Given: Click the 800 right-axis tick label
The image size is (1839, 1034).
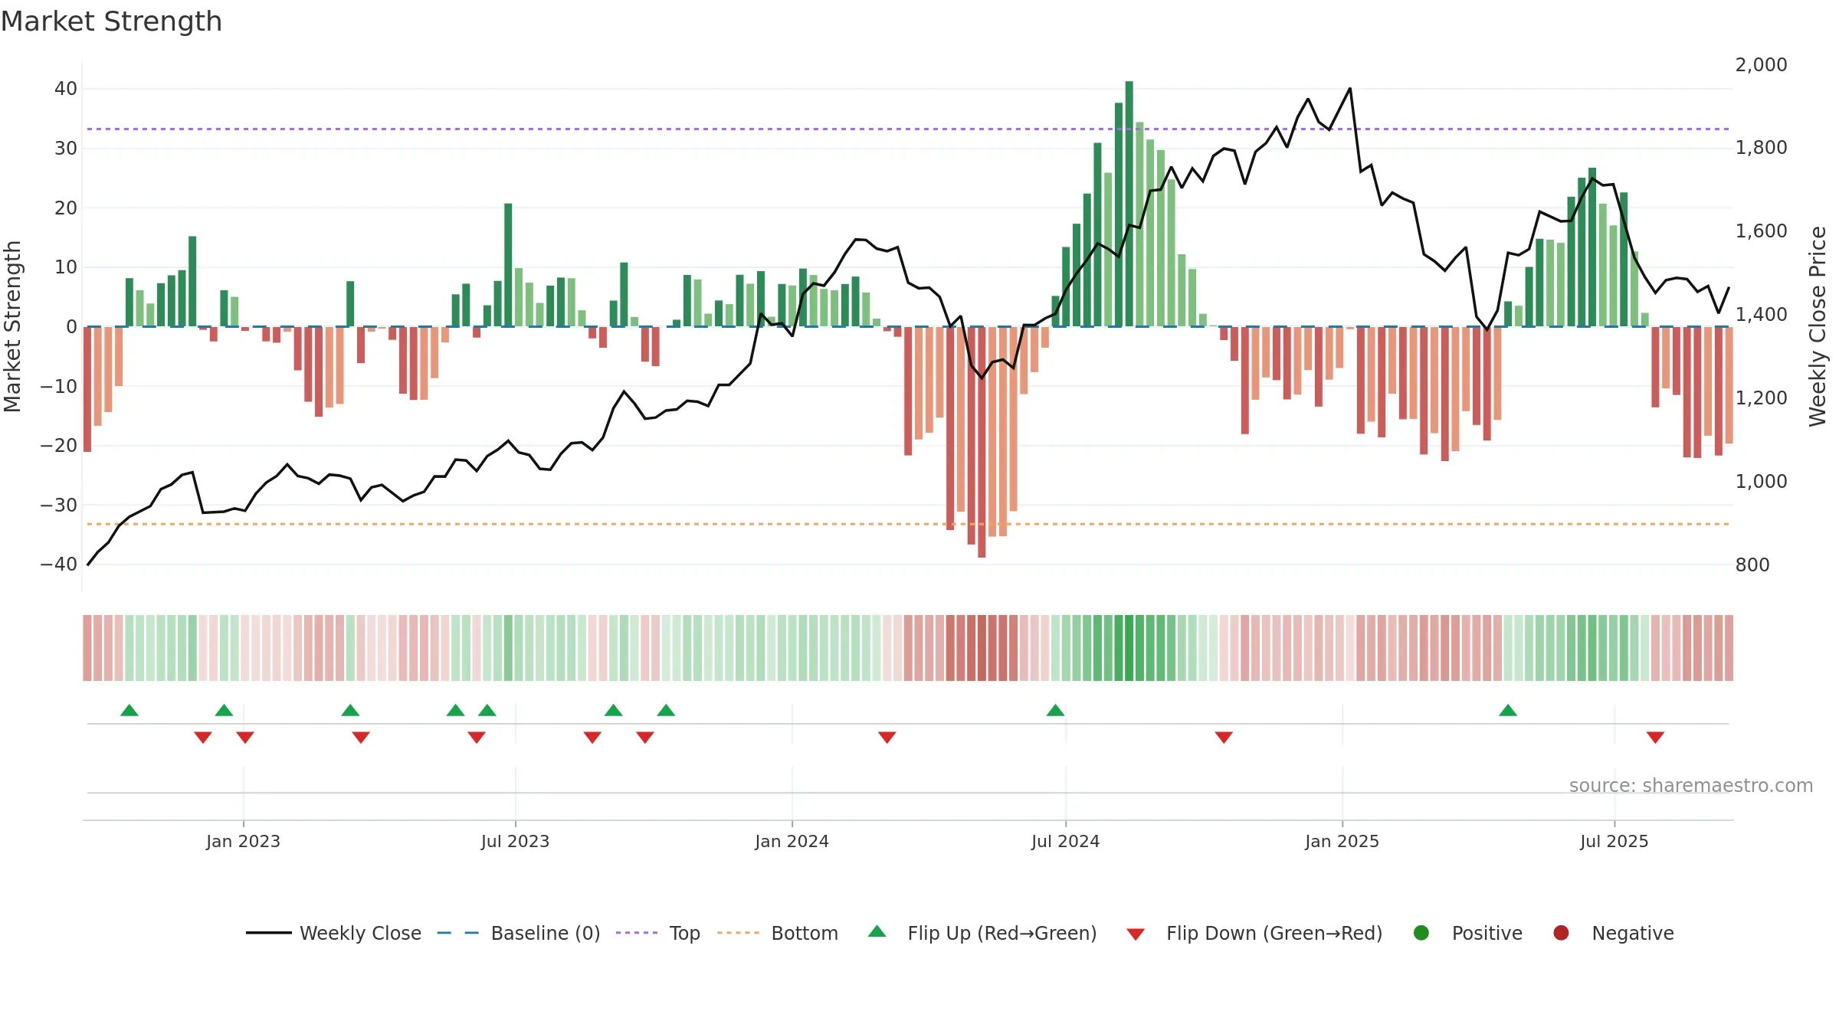Looking at the screenshot, I should [1752, 565].
